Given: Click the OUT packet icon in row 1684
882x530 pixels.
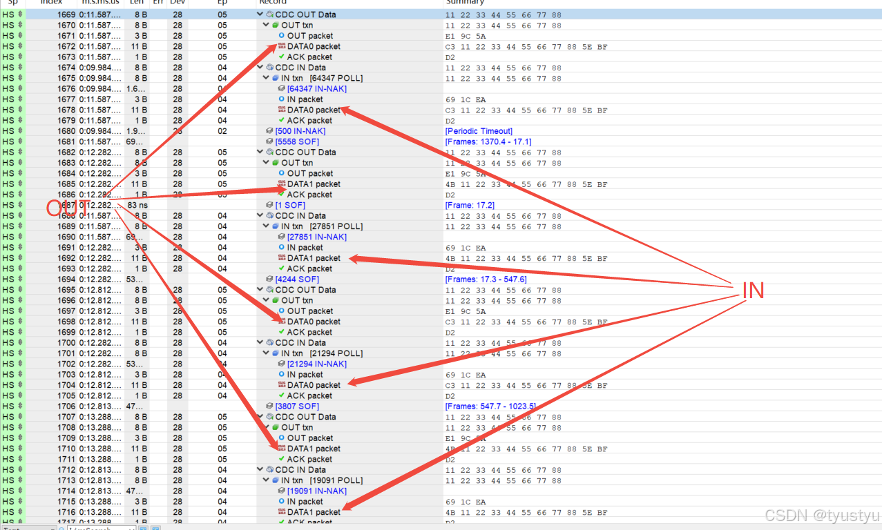Looking at the screenshot, I should tap(282, 173).
